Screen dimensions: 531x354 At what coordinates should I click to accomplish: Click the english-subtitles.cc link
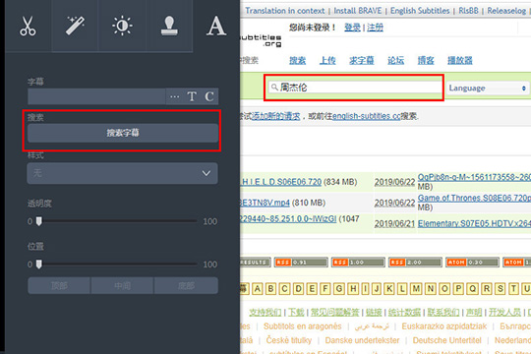coord(367,116)
